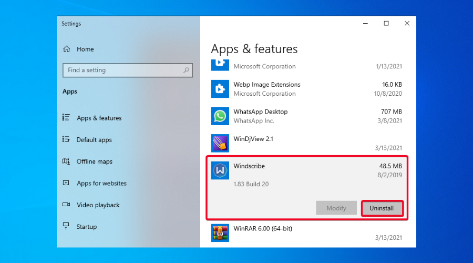
Task: Click the 8/2/2019 install date
Action: tap(390, 175)
